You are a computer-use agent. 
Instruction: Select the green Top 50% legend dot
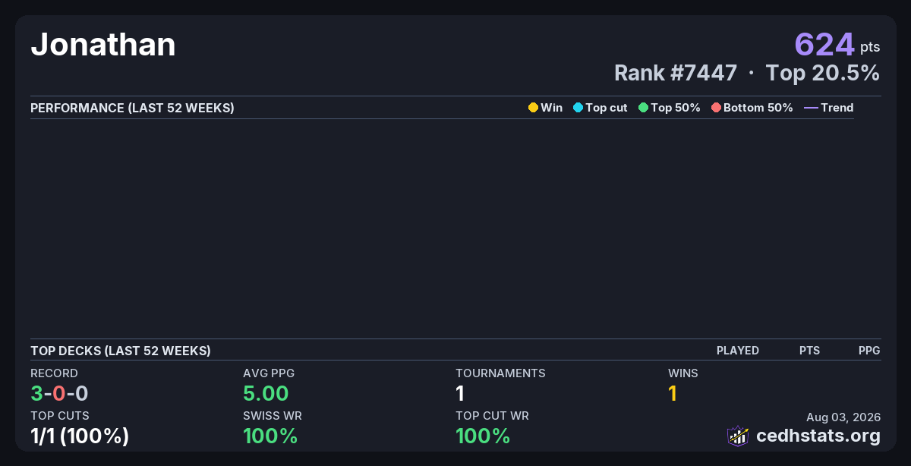tap(643, 108)
